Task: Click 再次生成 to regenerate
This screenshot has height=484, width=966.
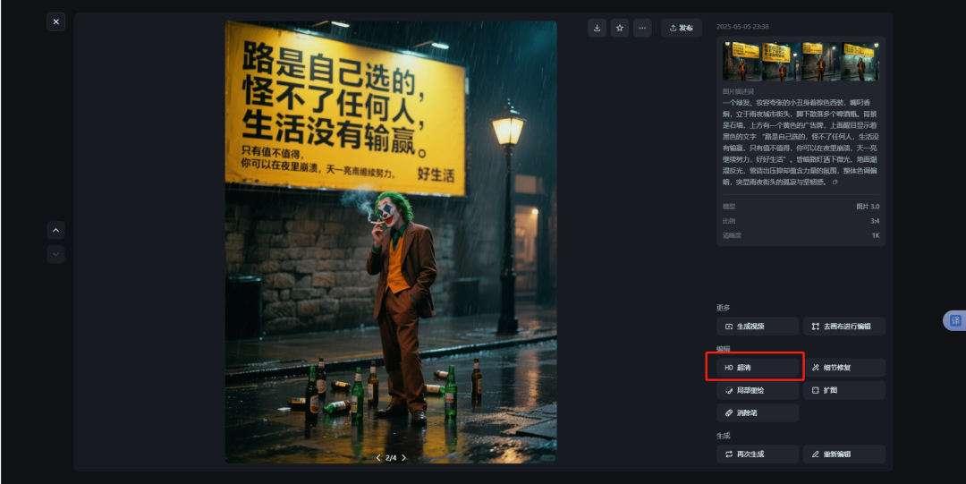Action: 758,454
